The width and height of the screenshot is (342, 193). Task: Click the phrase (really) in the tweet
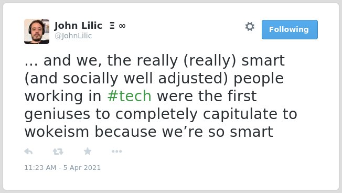click(210, 61)
